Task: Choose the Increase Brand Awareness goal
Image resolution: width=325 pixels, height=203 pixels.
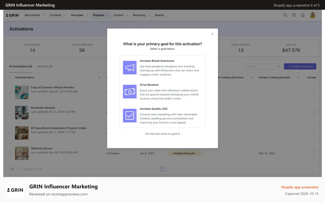Action: click(x=162, y=68)
